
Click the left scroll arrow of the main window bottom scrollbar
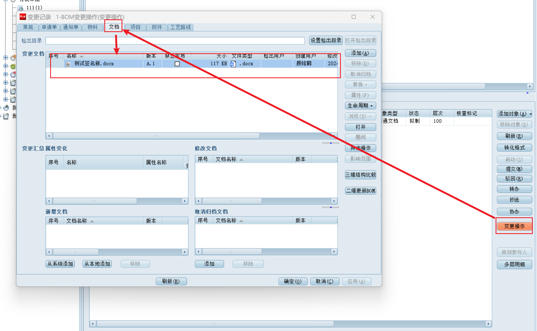point(93,324)
